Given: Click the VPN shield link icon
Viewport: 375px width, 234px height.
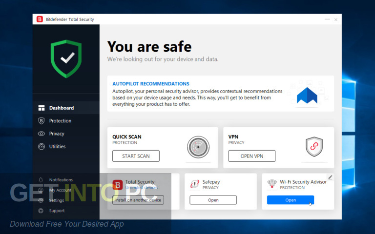Looking at the screenshot, I should coord(314,147).
